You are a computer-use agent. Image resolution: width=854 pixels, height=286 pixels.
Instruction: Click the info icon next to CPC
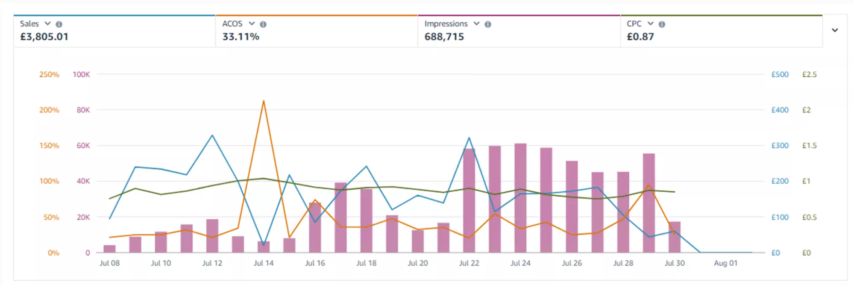(x=662, y=24)
